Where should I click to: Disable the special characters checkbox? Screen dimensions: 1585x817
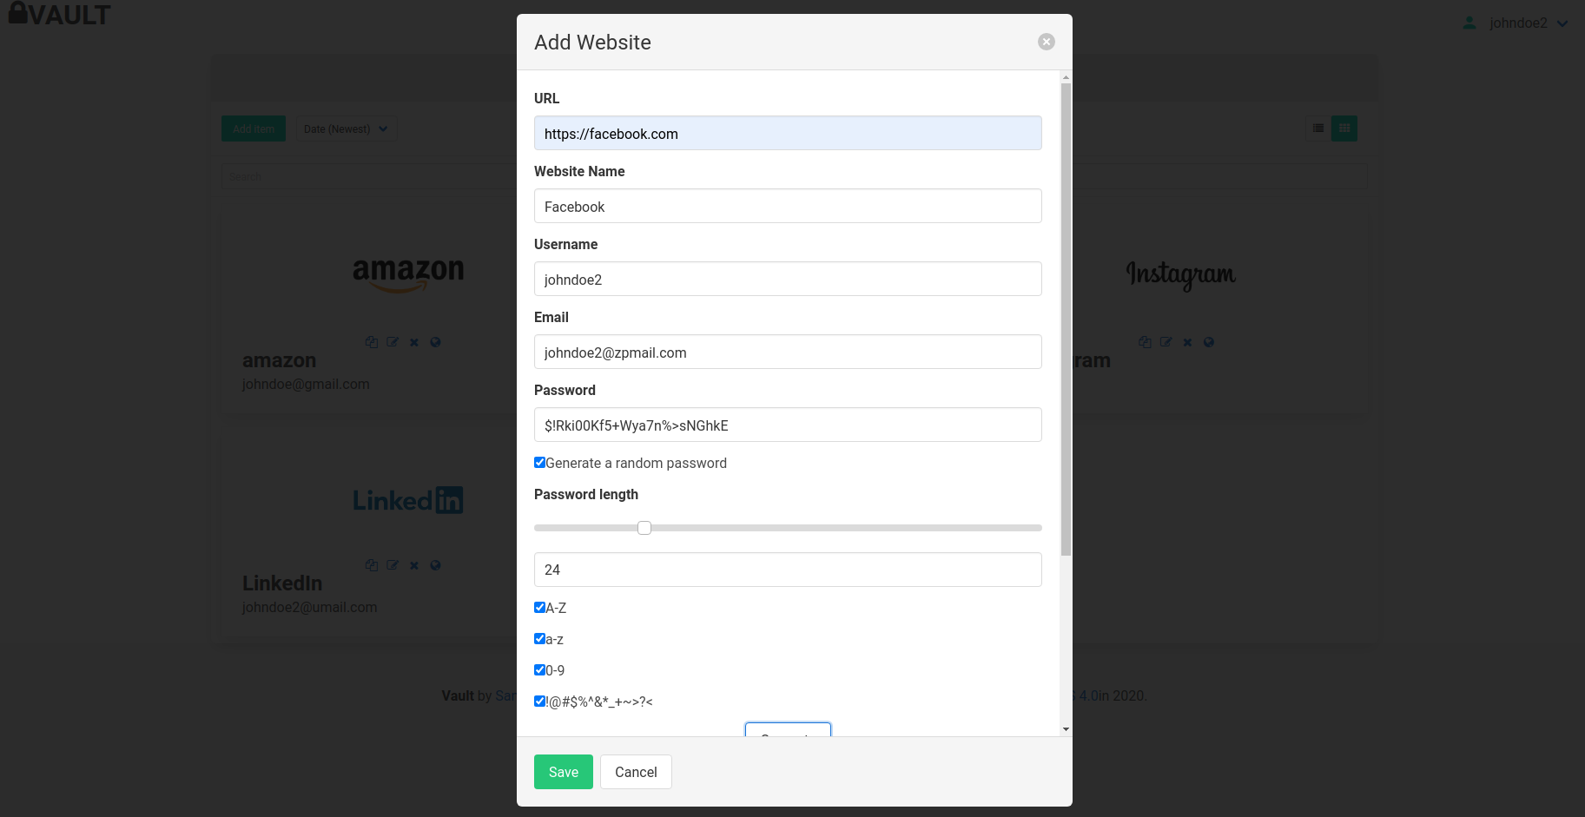point(539,702)
